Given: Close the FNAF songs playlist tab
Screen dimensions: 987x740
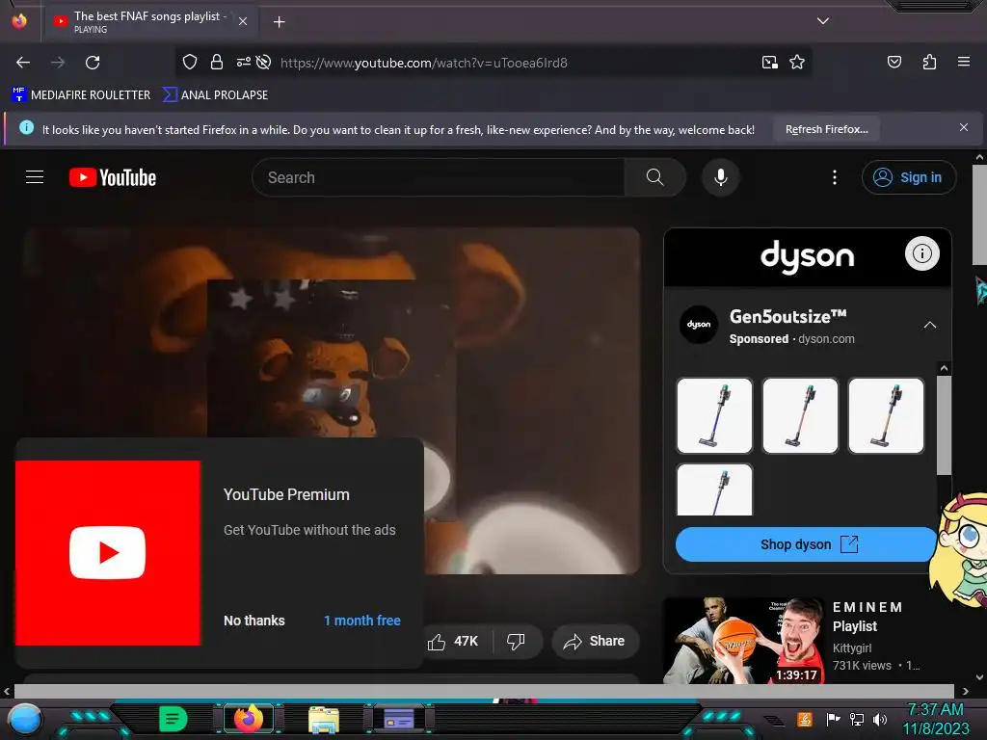Looking at the screenshot, I should coord(243,21).
